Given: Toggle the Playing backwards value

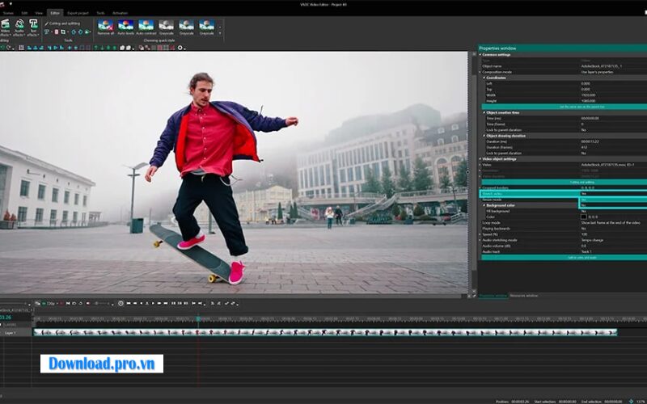Looking at the screenshot, I should [x=613, y=229].
